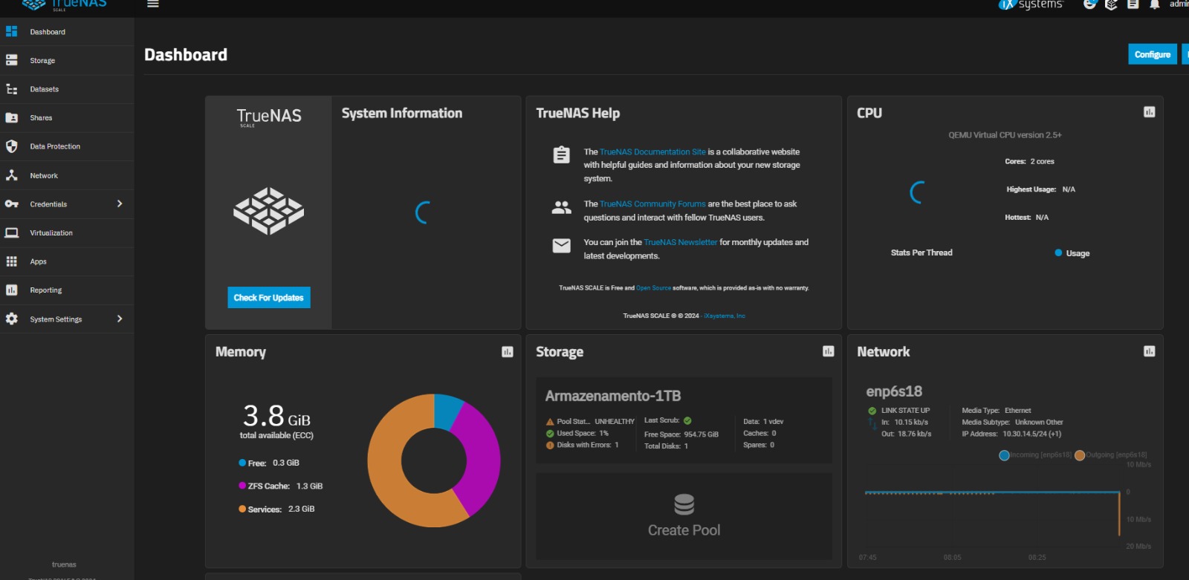
Task: Toggle Outgoing [enp6s18] chart legend
Action: pyautogui.click(x=1111, y=455)
